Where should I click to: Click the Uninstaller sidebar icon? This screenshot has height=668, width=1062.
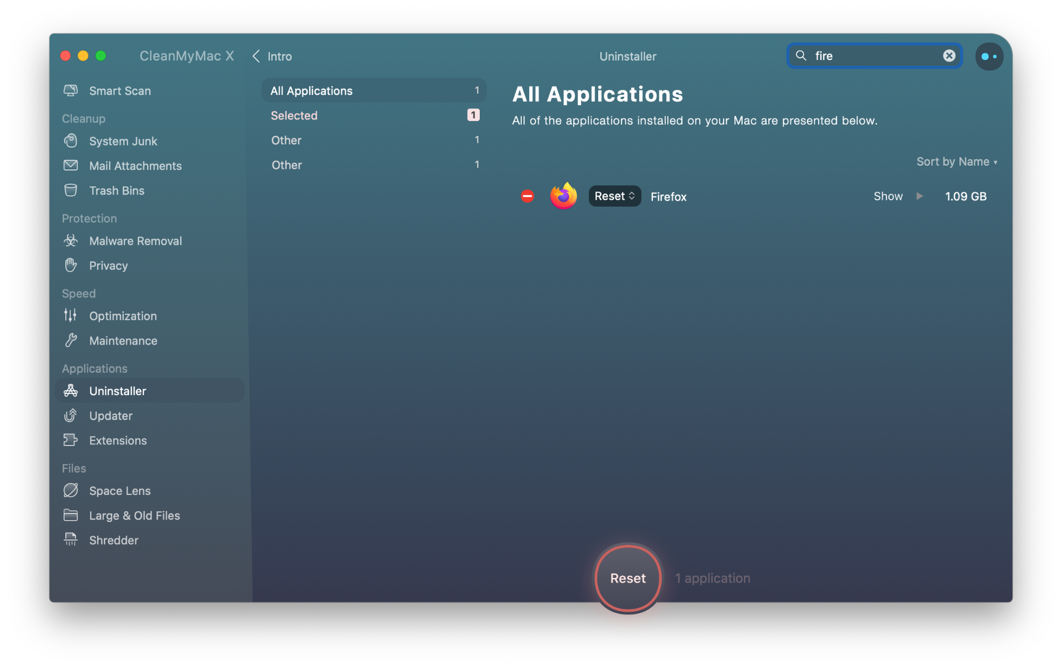71,391
